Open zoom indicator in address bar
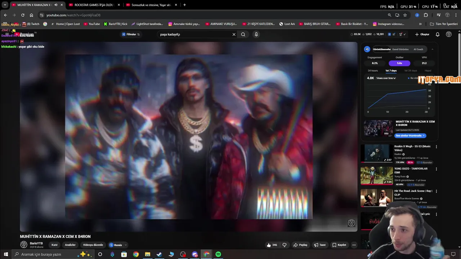The width and height of the screenshot is (461, 259). point(389,15)
